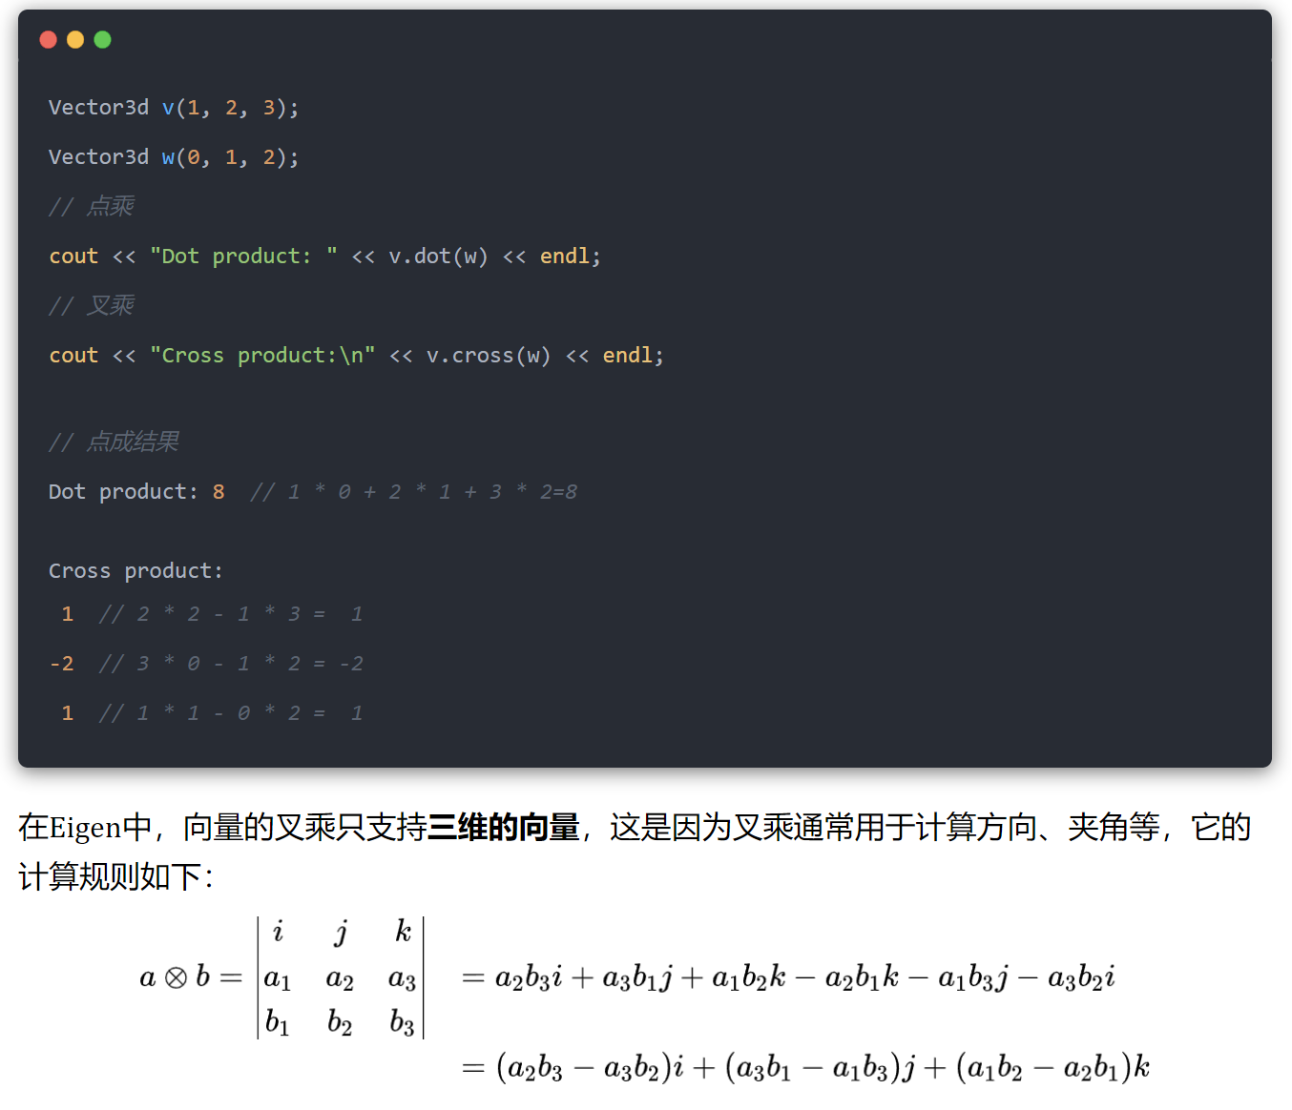Click comment '3 * 0 - 1 * 2 = -2'
The width and height of the screenshot is (1292, 1110).
pos(250,664)
